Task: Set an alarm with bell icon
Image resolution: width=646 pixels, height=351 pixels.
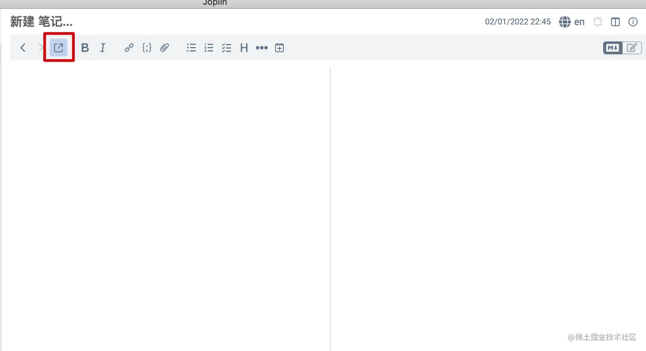Action: tap(598, 22)
